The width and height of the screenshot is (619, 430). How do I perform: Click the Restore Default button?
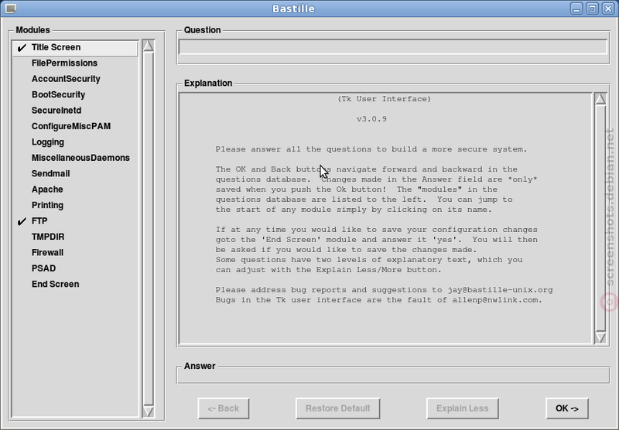[x=338, y=408]
